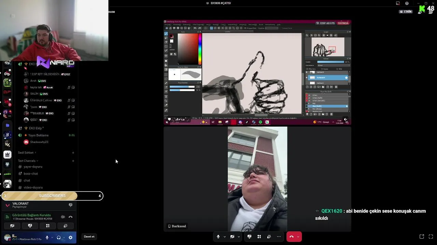The image size is (437, 245).
Task: Open mic input options arrow in user panel
Action: 52,238
